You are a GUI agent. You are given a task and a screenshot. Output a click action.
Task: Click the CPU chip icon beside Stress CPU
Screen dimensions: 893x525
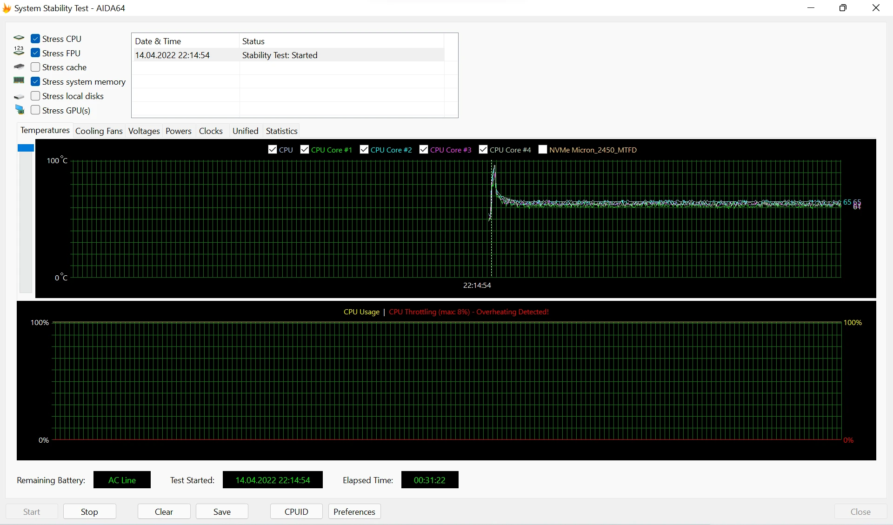[x=19, y=38]
